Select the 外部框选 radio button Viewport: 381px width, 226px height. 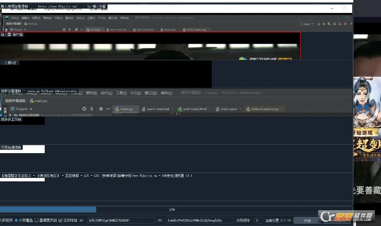click(x=16, y=220)
